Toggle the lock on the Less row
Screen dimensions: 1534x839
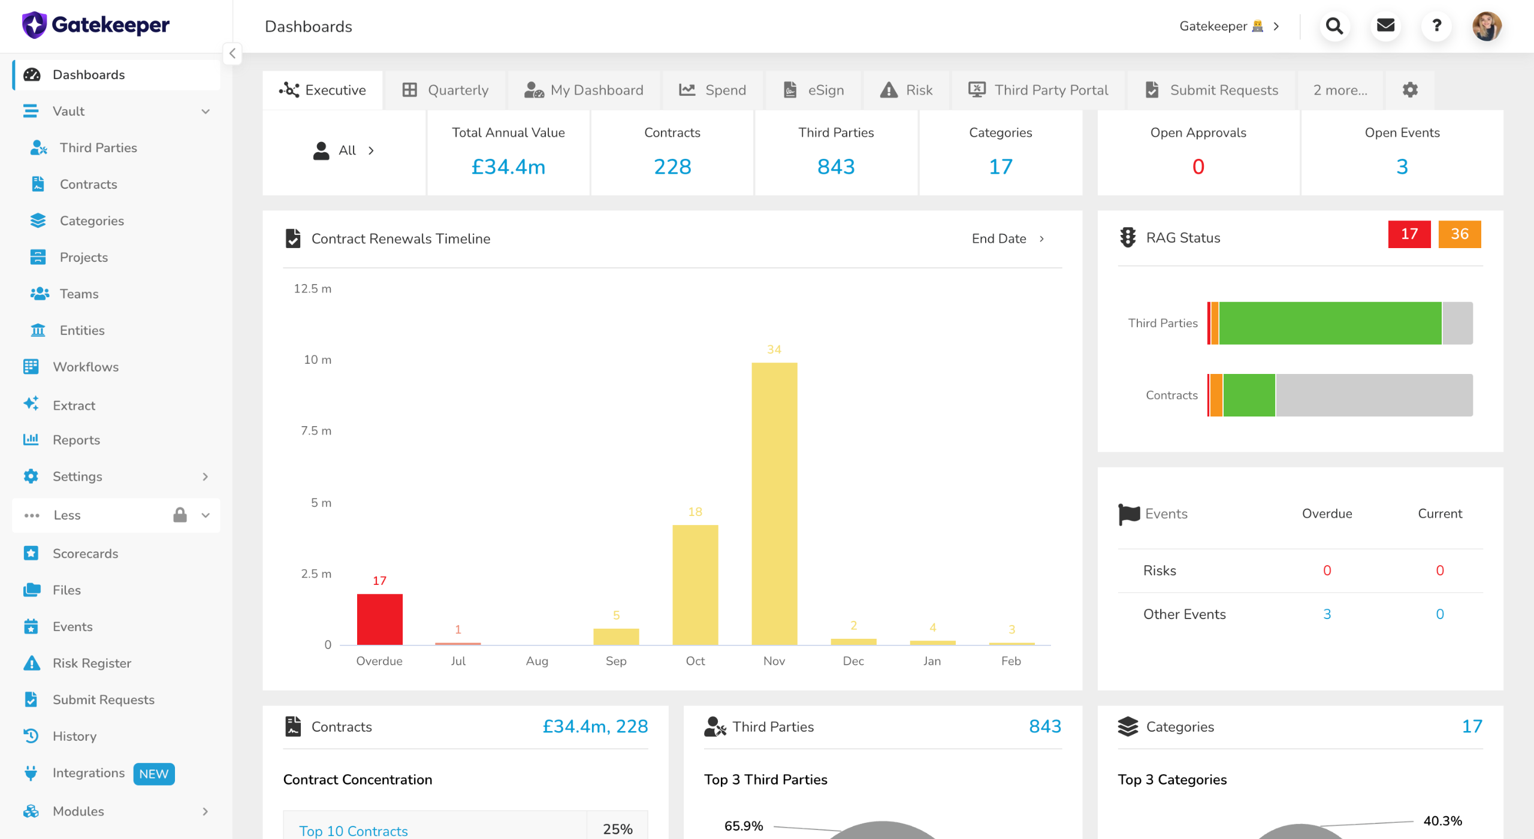(x=180, y=515)
